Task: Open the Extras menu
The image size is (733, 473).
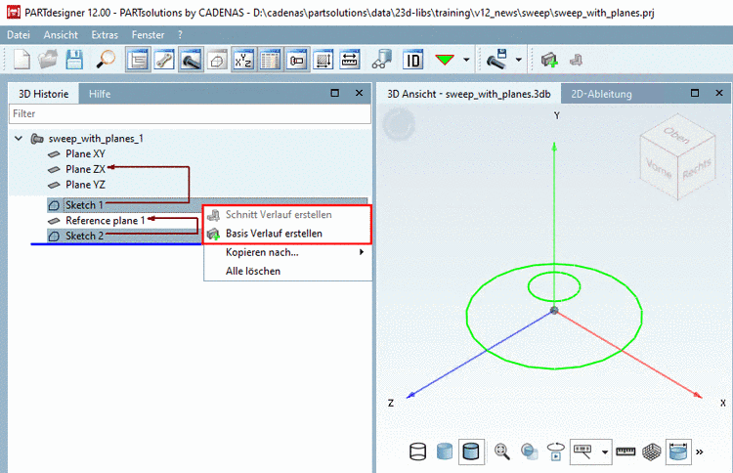Action: [x=105, y=35]
